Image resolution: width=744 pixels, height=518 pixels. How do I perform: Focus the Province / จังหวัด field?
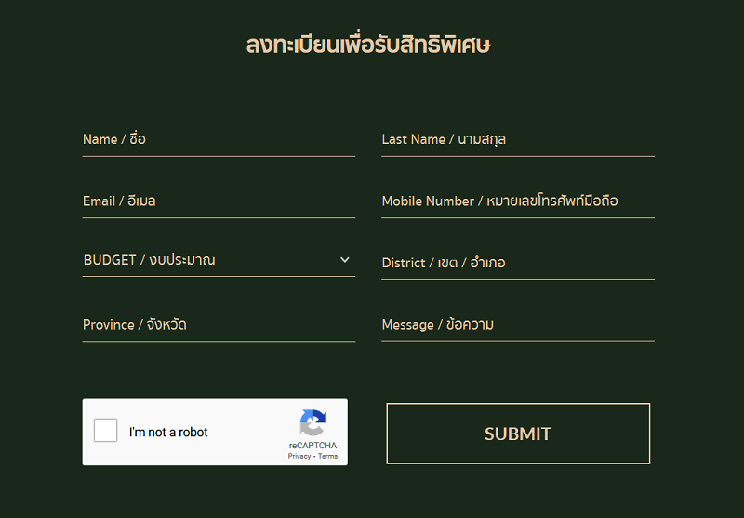[219, 325]
